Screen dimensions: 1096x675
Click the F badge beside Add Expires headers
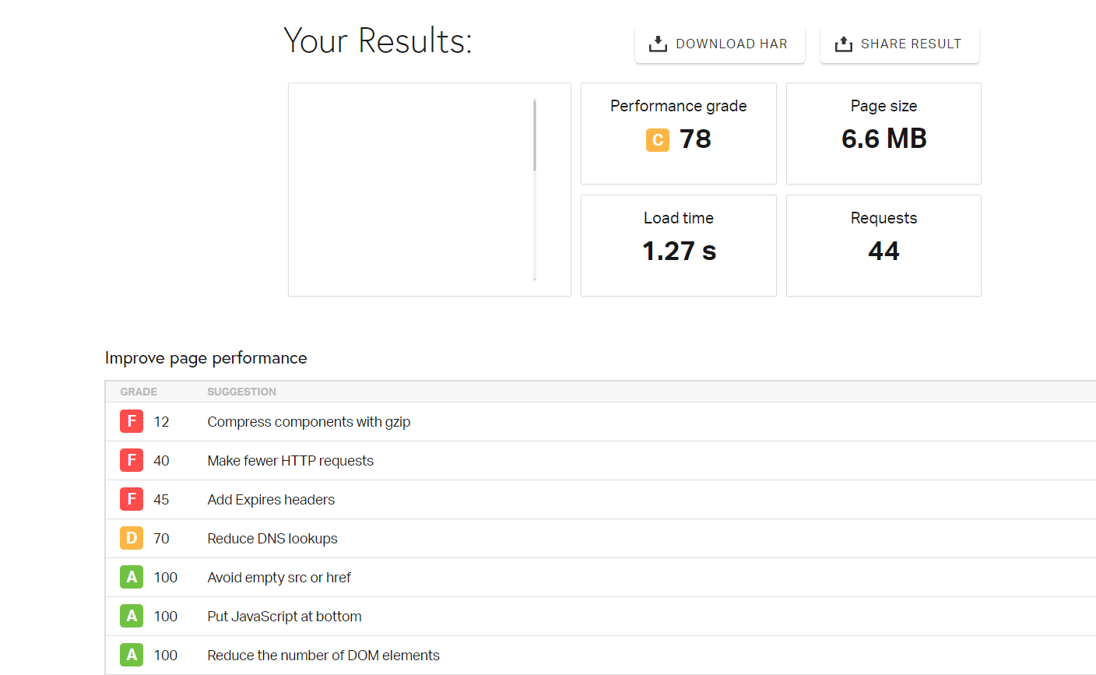tap(132, 499)
